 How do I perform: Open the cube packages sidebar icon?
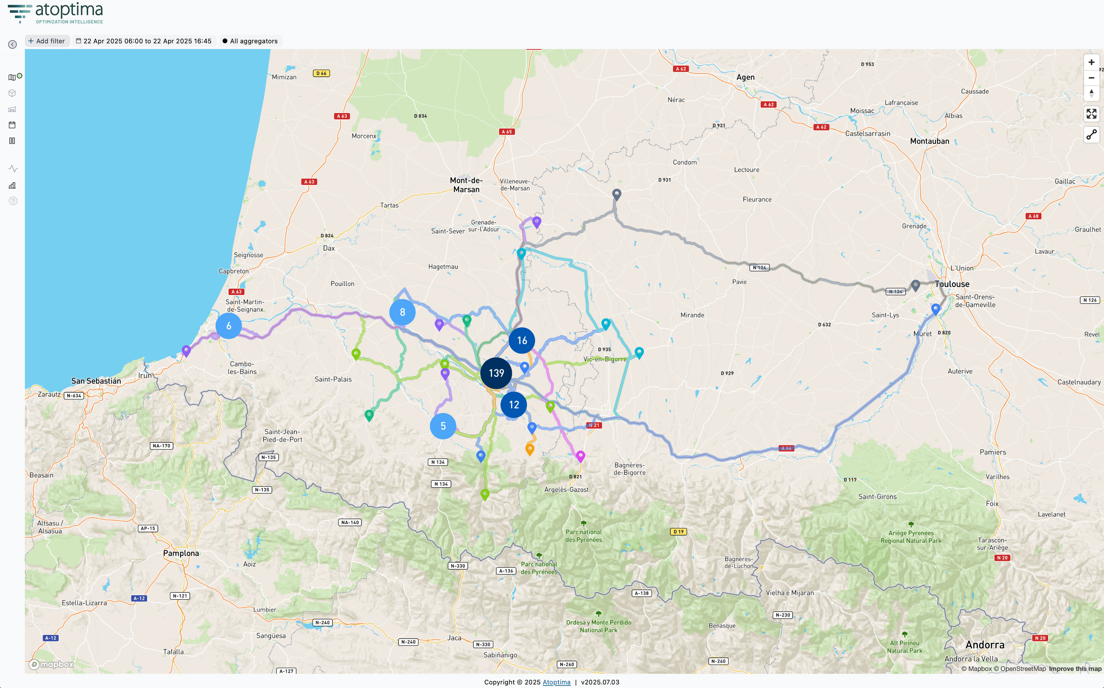12,93
